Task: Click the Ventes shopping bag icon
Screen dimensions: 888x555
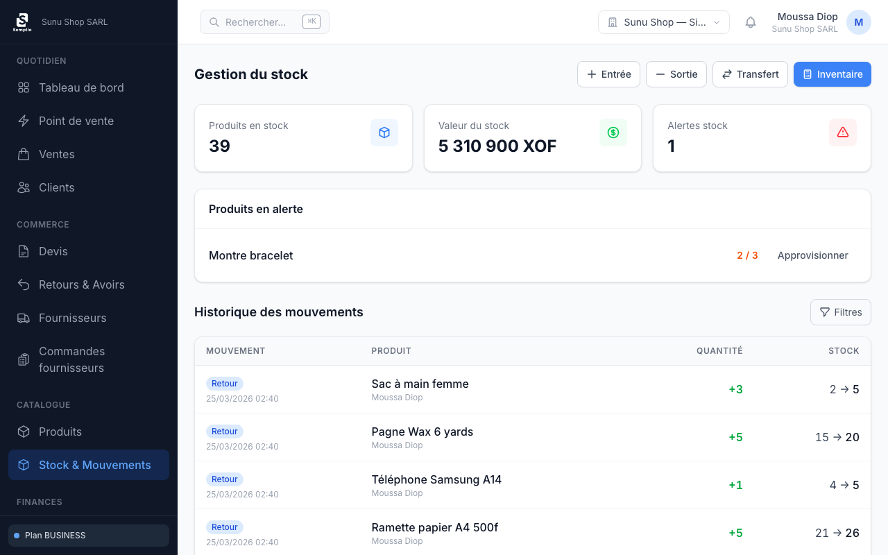Action: point(24,154)
